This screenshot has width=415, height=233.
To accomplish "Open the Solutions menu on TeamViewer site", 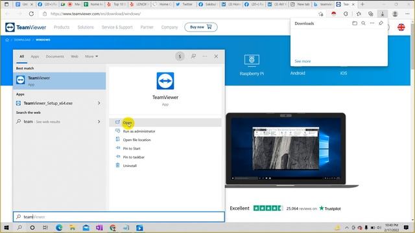I will (86, 27).
